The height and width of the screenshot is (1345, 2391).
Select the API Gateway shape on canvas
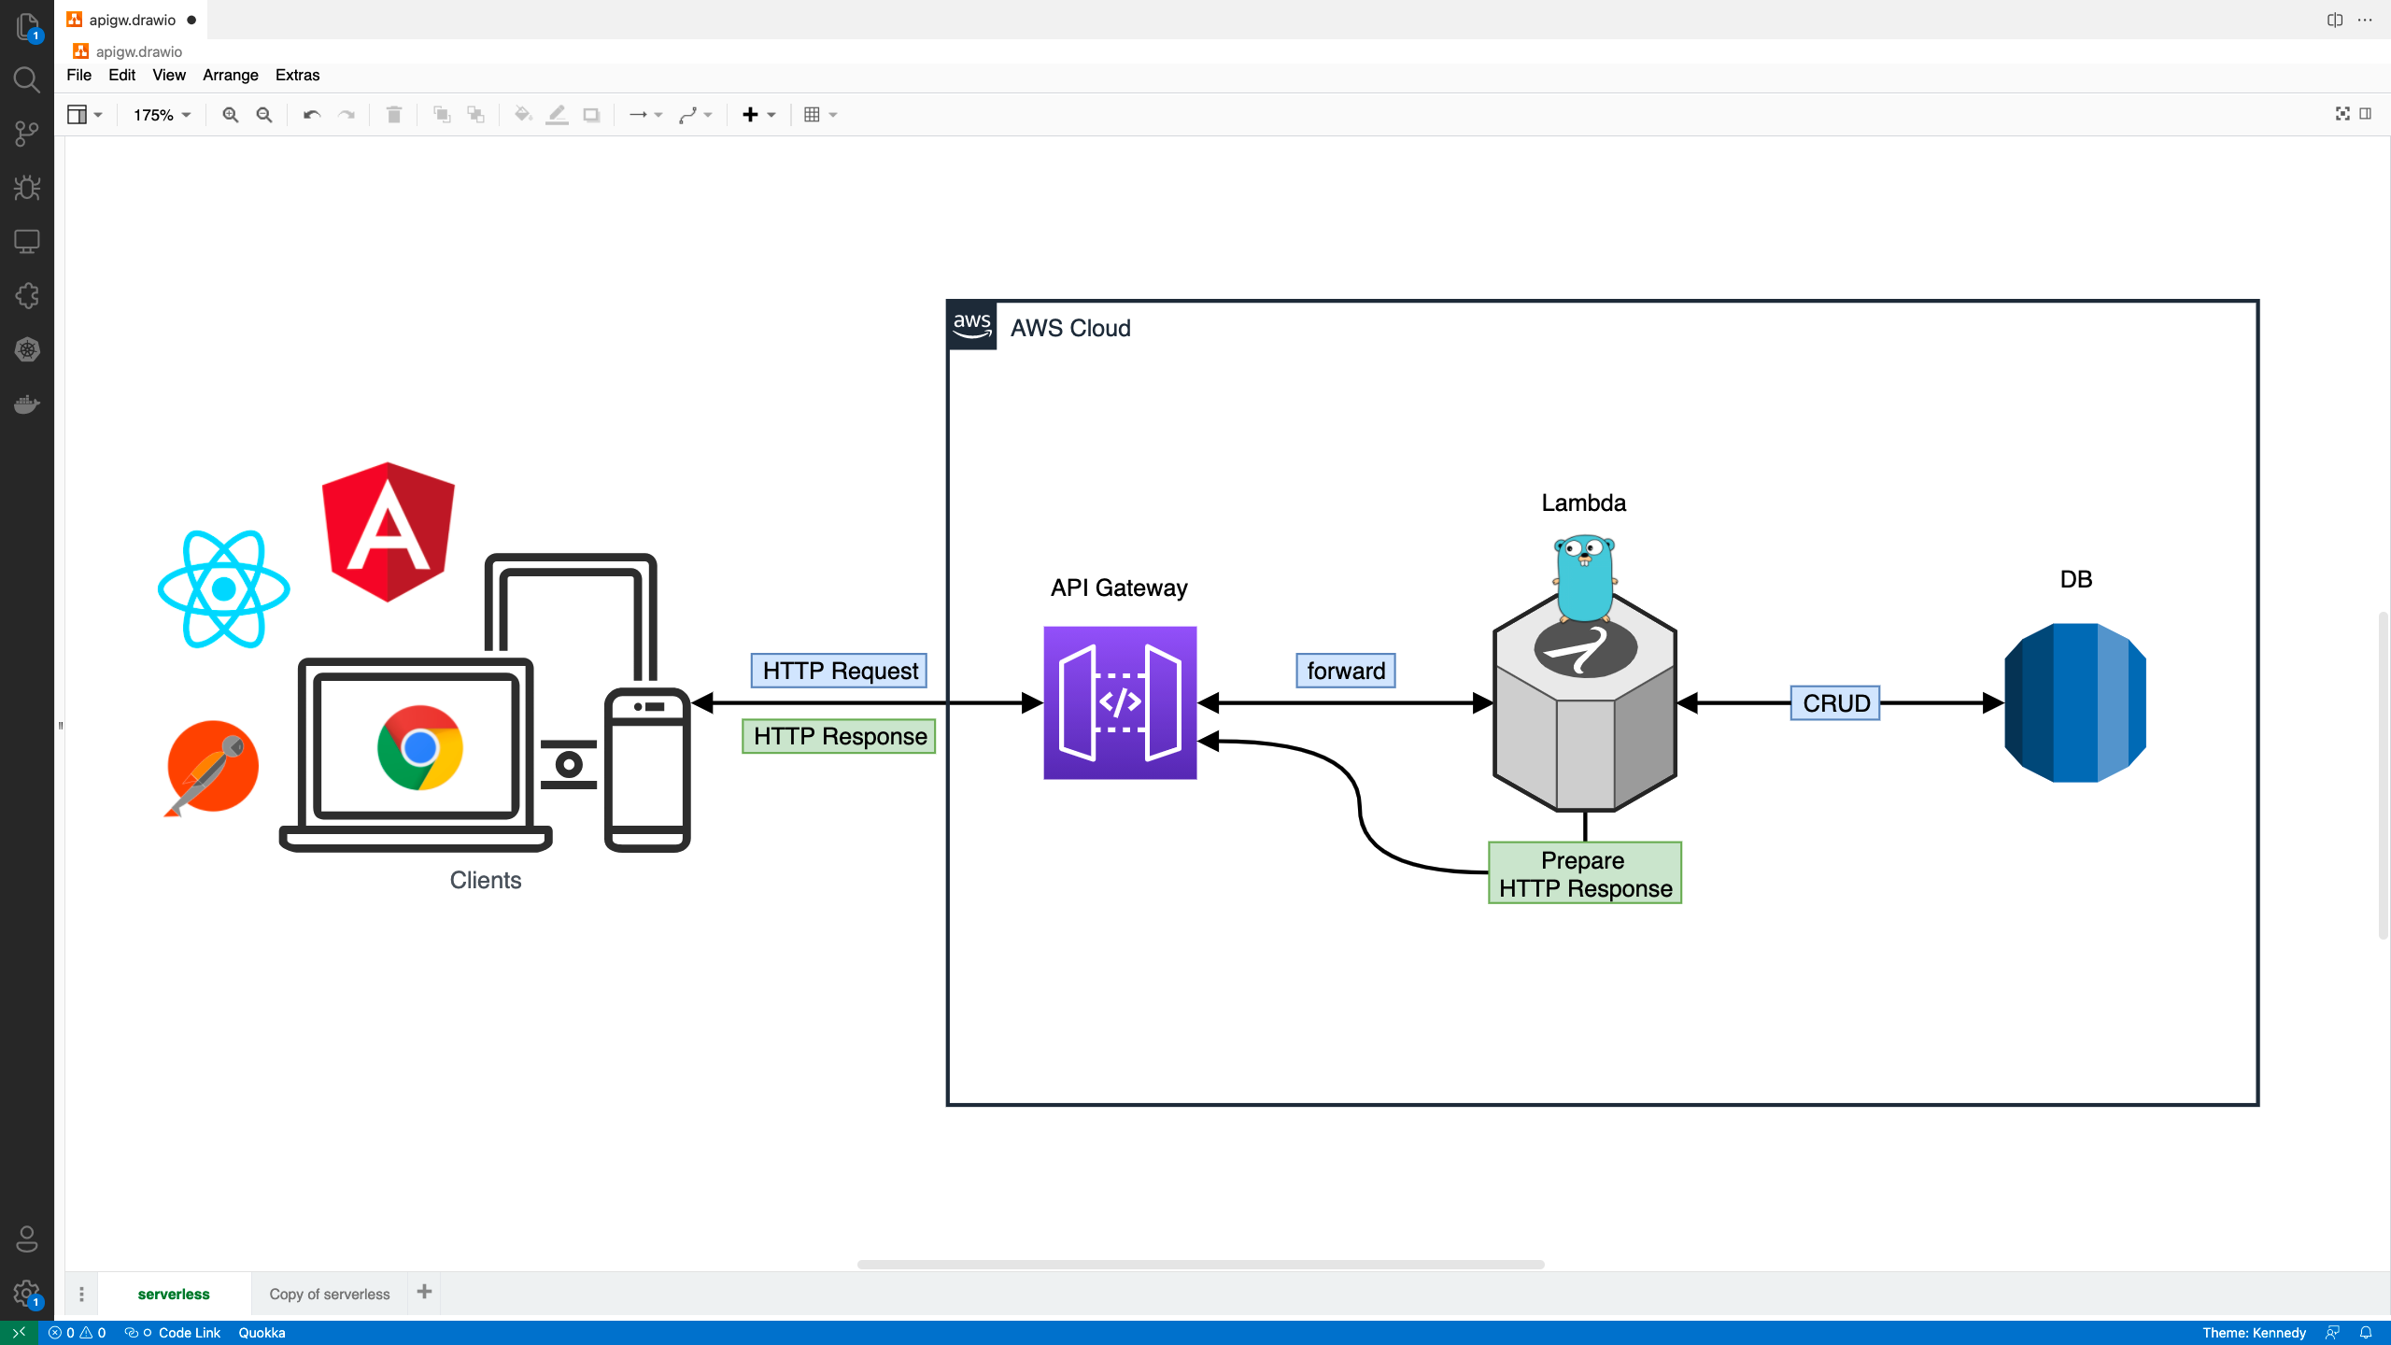tap(1120, 702)
